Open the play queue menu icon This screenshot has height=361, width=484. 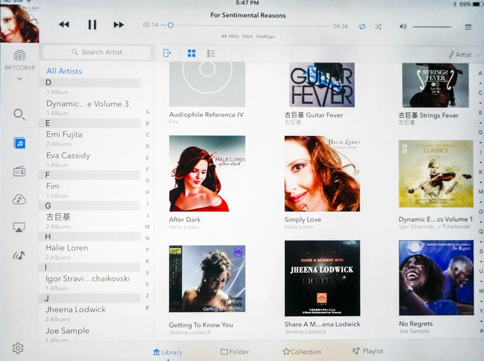pyautogui.click(x=468, y=27)
